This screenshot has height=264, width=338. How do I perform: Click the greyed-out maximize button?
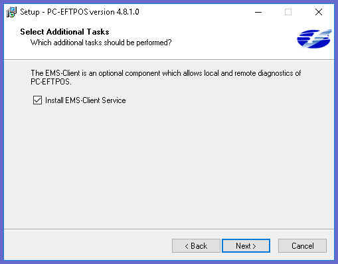[288, 12]
